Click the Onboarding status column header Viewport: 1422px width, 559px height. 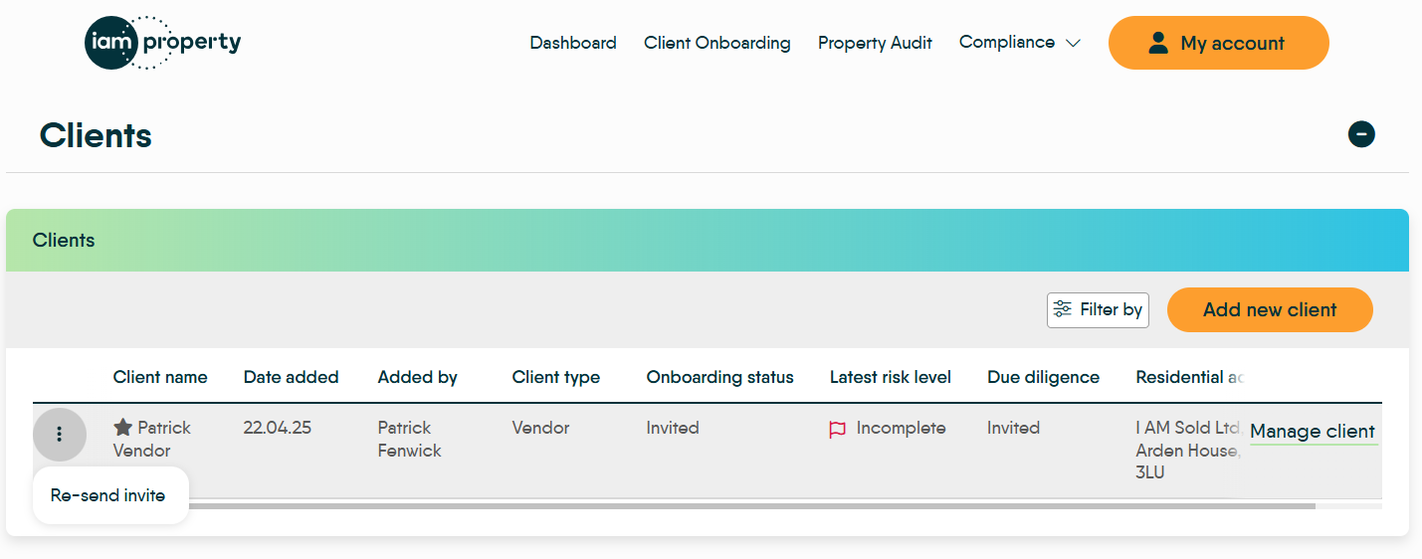[x=719, y=377]
